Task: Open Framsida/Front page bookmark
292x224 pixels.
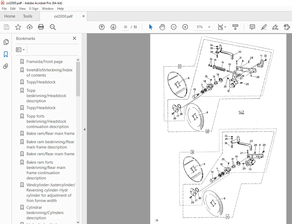Action: [x=45, y=61]
